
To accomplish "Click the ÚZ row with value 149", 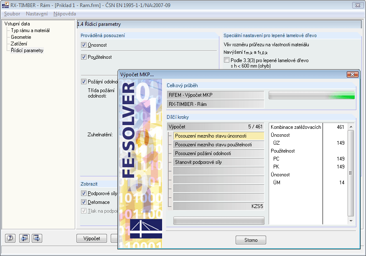I will coord(308,143).
